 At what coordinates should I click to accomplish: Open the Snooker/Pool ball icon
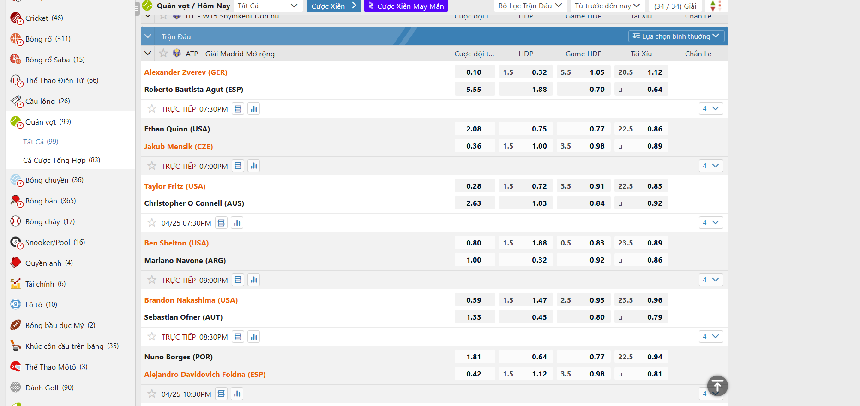[x=16, y=243]
